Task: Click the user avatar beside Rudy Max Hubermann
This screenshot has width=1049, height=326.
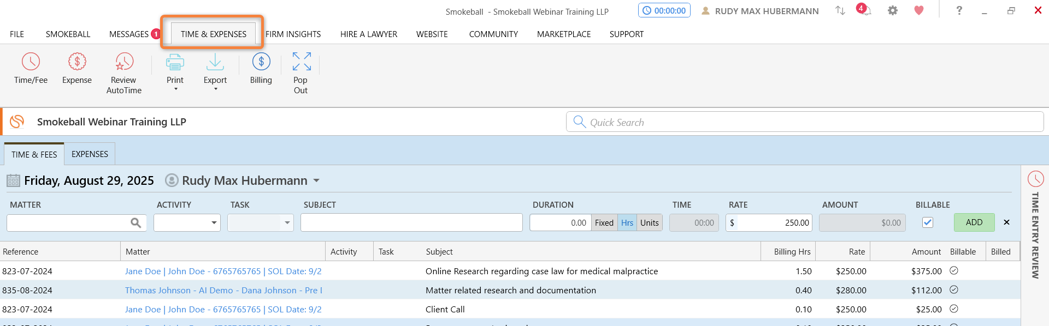Action: pos(172,180)
